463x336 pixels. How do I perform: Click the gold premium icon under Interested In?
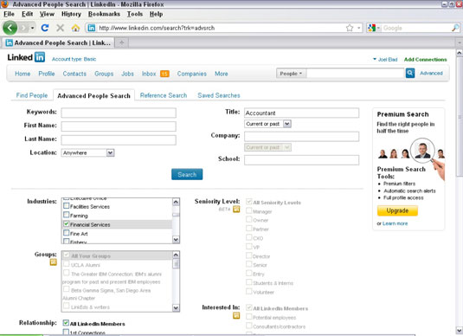[236, 315]
